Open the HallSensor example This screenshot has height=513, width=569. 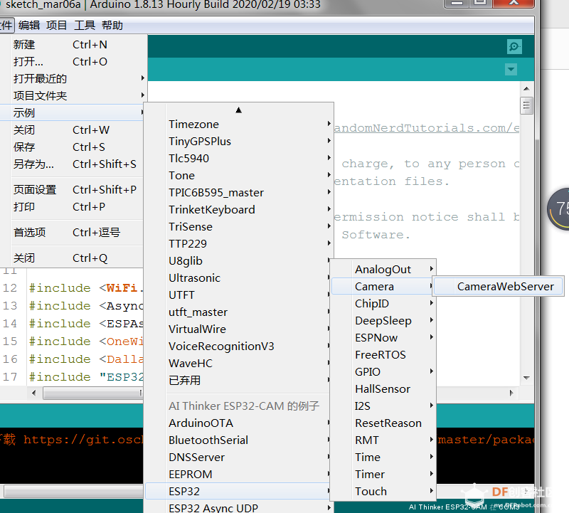383,388
